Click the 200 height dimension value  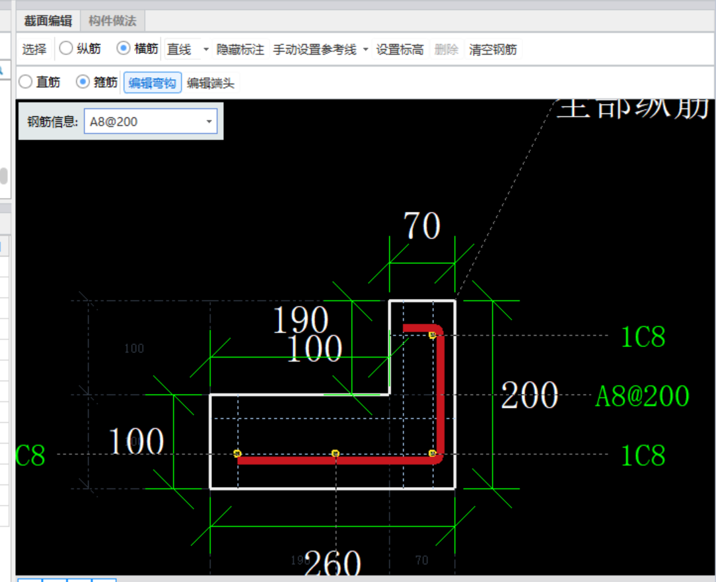click(x=529, y=395)
